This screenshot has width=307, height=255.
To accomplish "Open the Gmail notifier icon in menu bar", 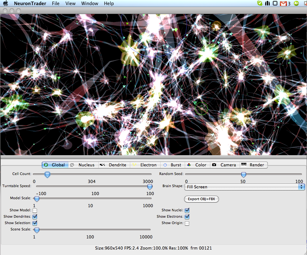I will 283,4.
